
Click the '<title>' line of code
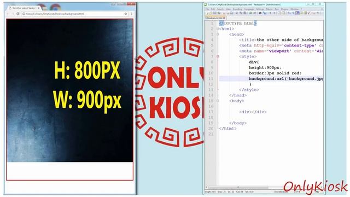(281, 40)
